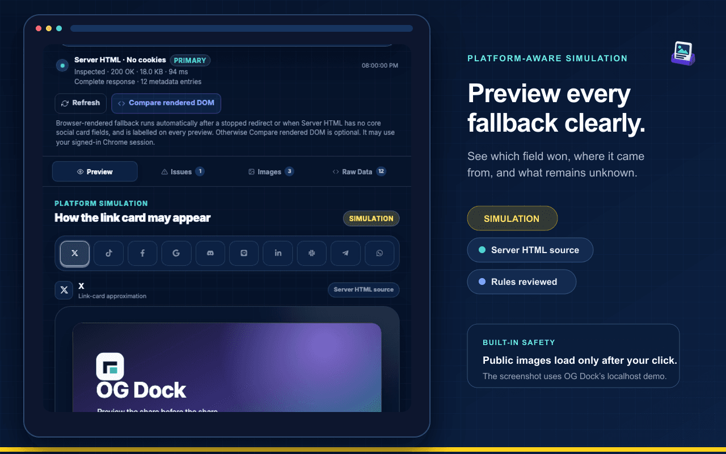Click the Images count badge 3
This screenshot has width=726, height=454.
(x=289, y=171)
